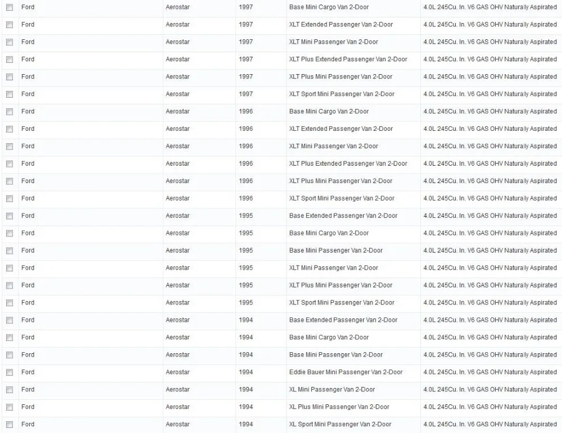Click the engine text in the 1996 XLT Mini Passenger row
562x433 pixels.
click(x=490, y=147)
